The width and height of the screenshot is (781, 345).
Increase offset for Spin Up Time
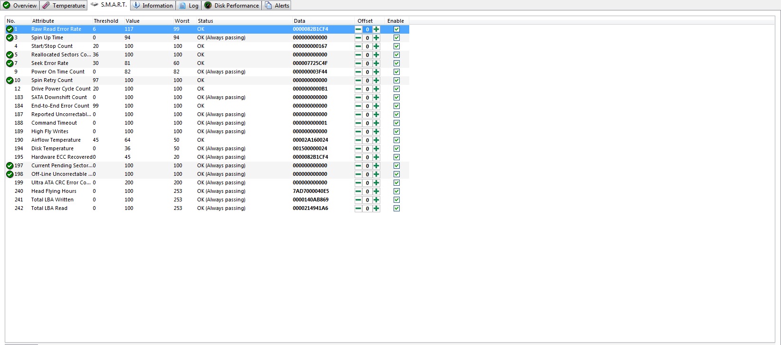(376, 38)
